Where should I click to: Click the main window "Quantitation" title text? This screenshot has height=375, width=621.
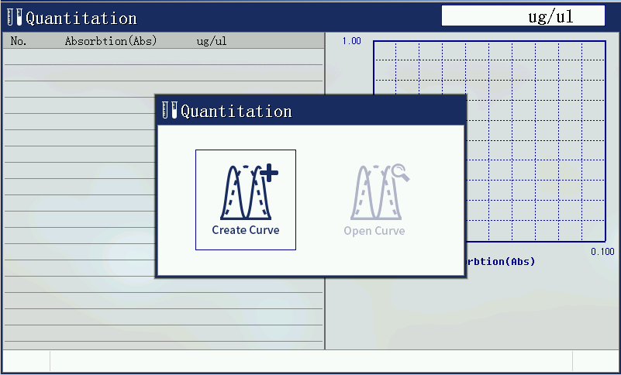[x=81, y=19]
